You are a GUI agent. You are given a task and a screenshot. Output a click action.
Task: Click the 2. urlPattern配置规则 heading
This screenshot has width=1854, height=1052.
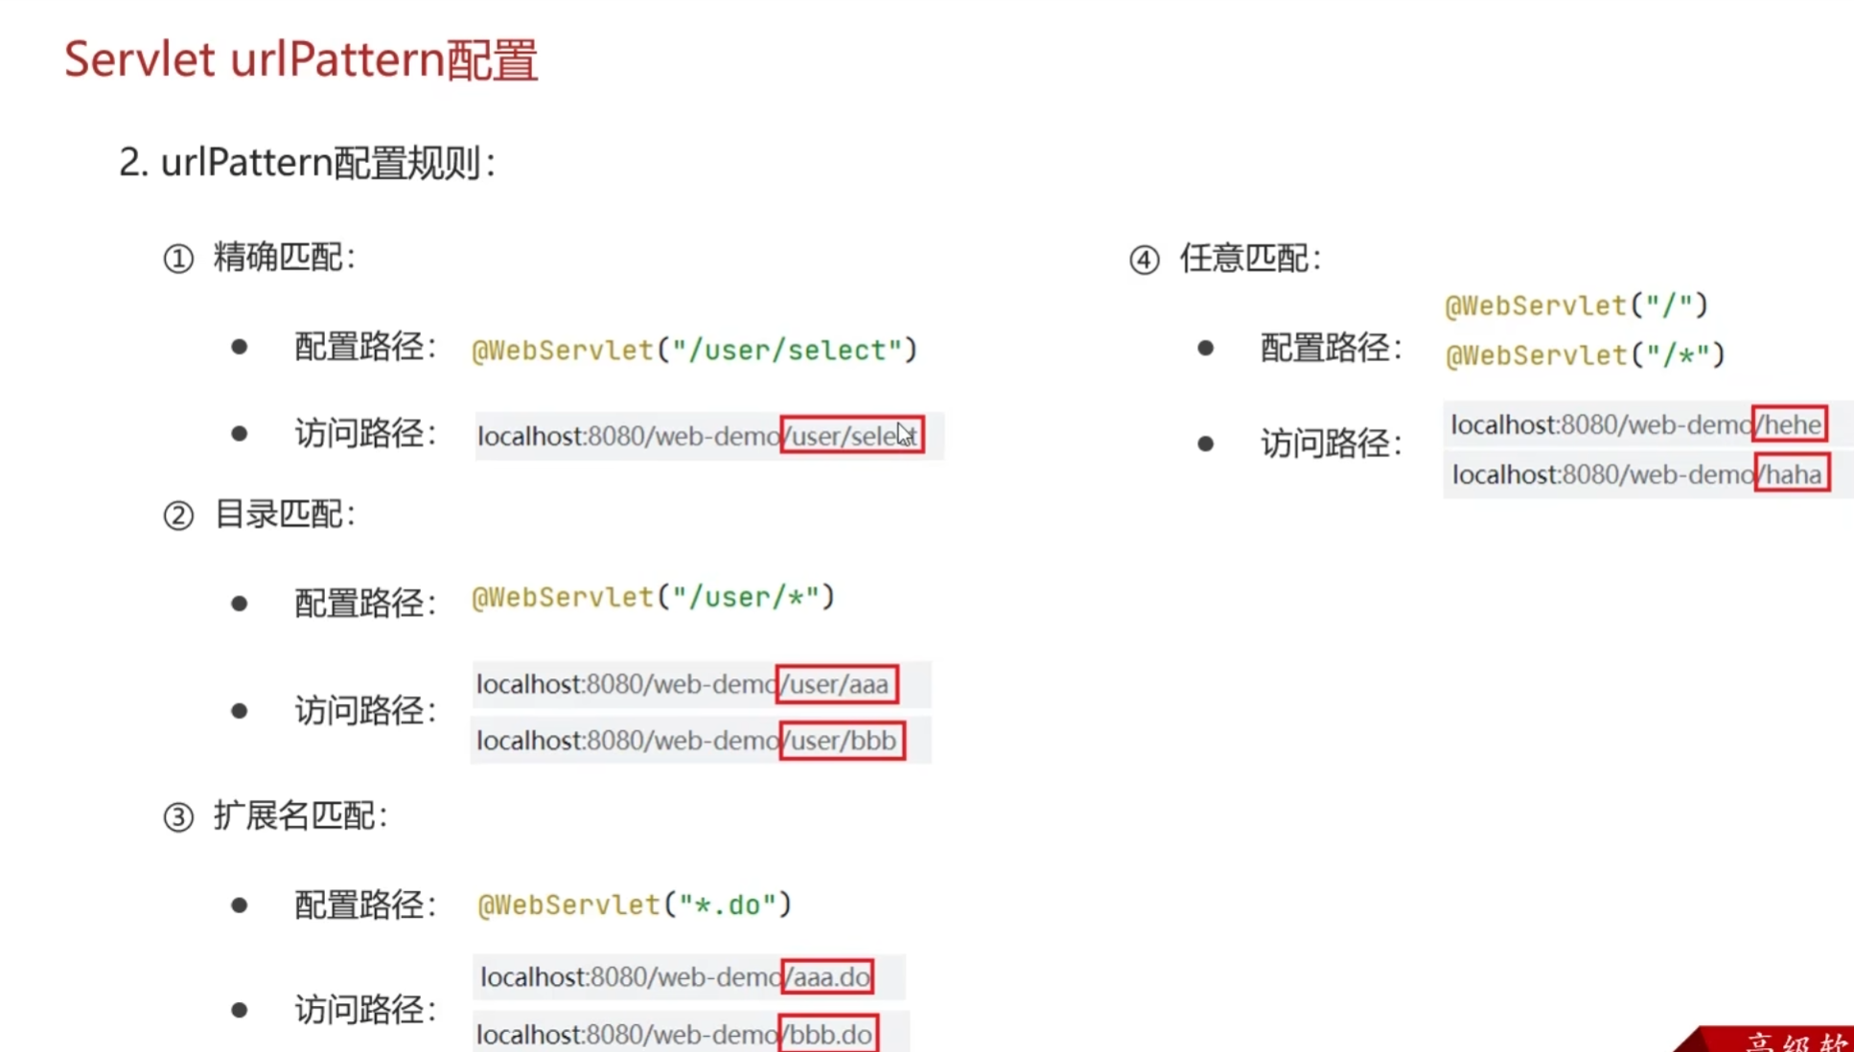[x=309, y=162]
